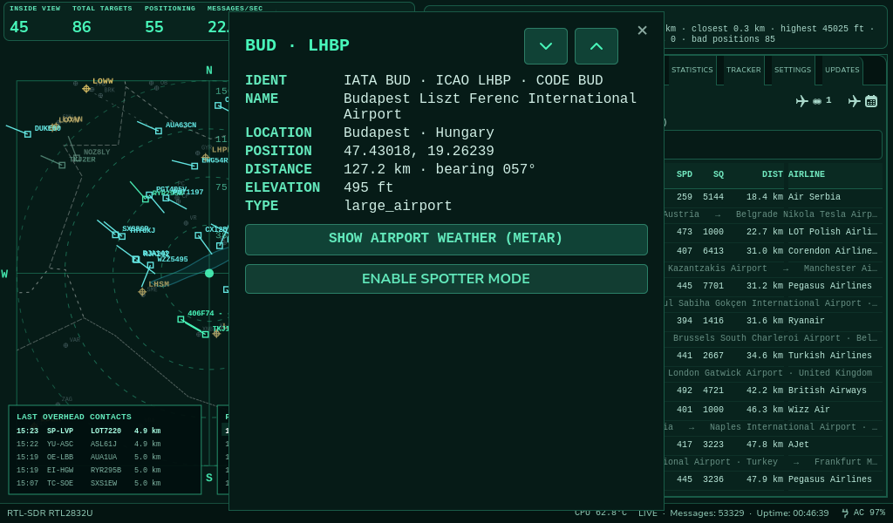Close the BUD airport details dialog
The height and width of the screenshot is (523, 893).
pyautogui.click(x=642, y=31)
